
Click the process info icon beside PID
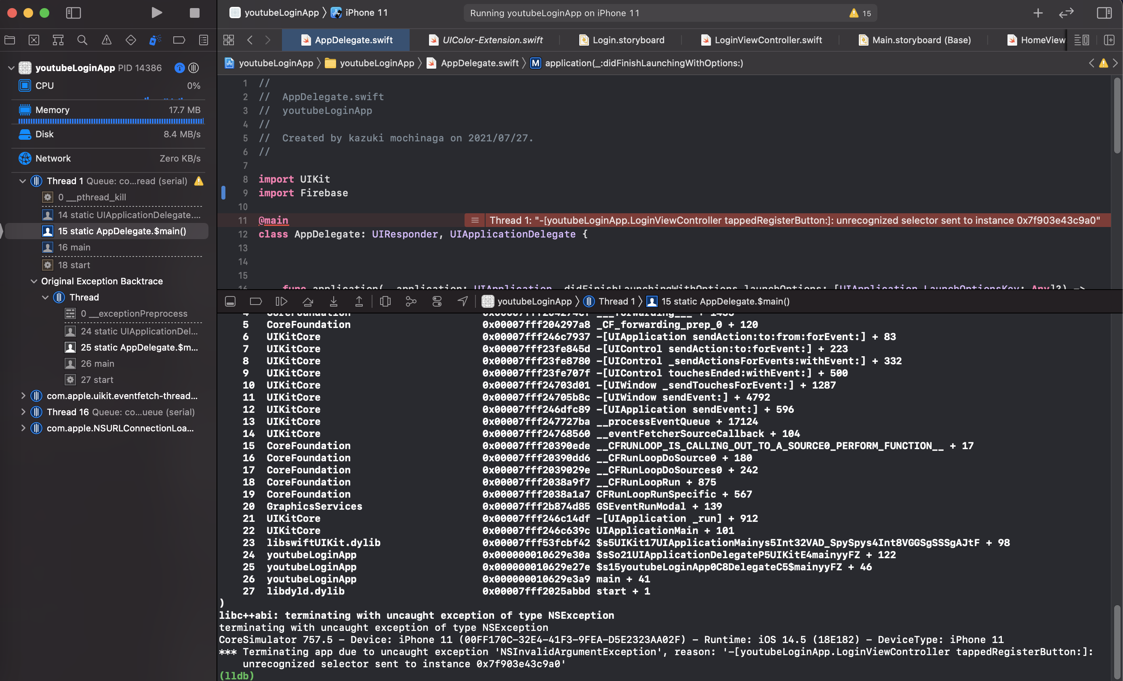tap(180, 68)
